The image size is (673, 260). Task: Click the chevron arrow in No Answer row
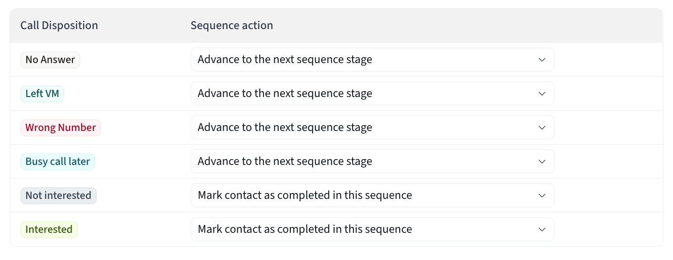[542, 60]
